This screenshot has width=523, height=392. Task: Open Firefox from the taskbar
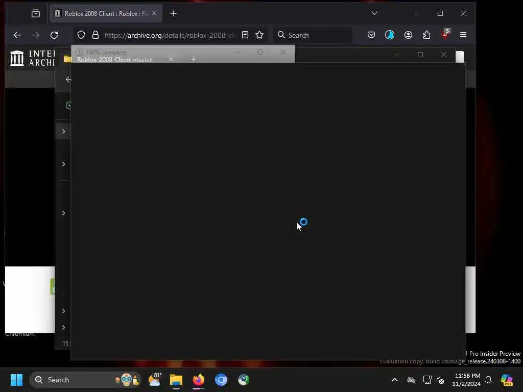(x=199, y=380)
